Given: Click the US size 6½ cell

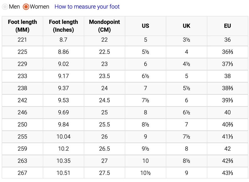Looking at the screenshot, I should [x=145, y=76].
